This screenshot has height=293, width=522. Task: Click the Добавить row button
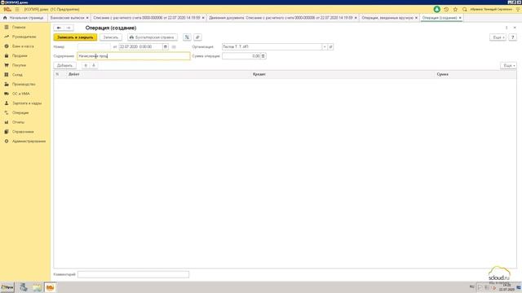[65, 65]
